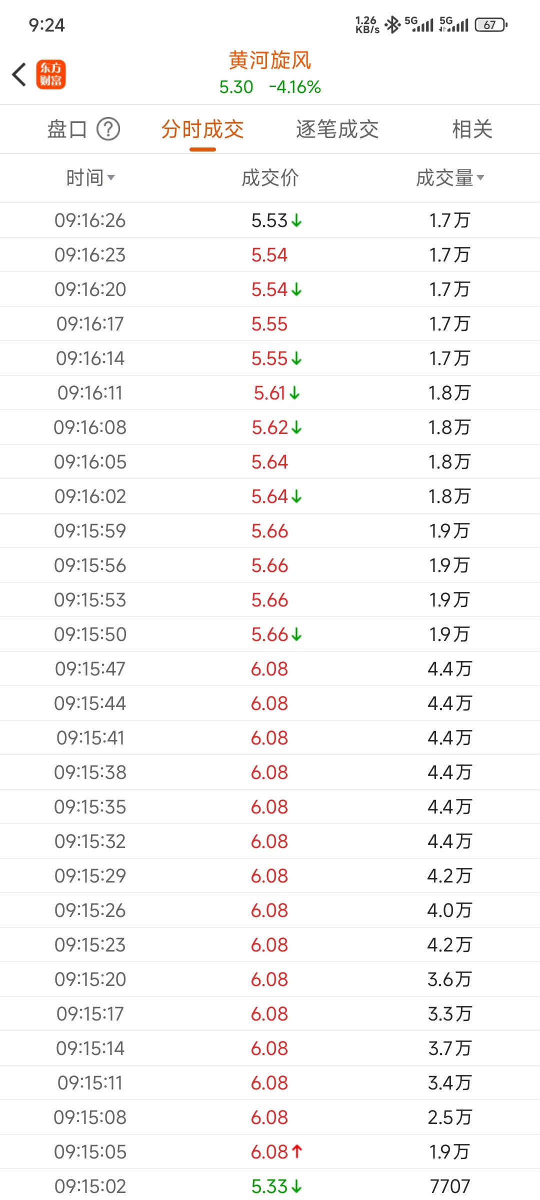This screenshot has height=1200, width=540.
Task: Open the 盘口 help question mark icon
Action: pyautogui.click(x=108, y=129)
